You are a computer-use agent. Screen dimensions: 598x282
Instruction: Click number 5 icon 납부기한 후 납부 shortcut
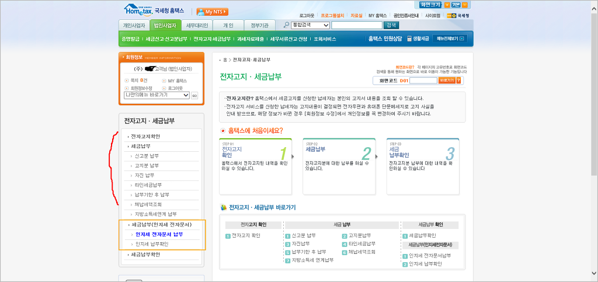(x=288, y=252)
